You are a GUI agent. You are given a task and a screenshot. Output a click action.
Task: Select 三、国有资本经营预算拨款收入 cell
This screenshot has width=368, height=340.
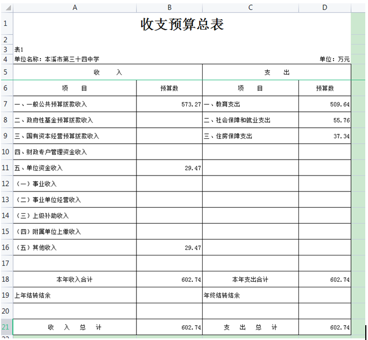coord(74,136)
